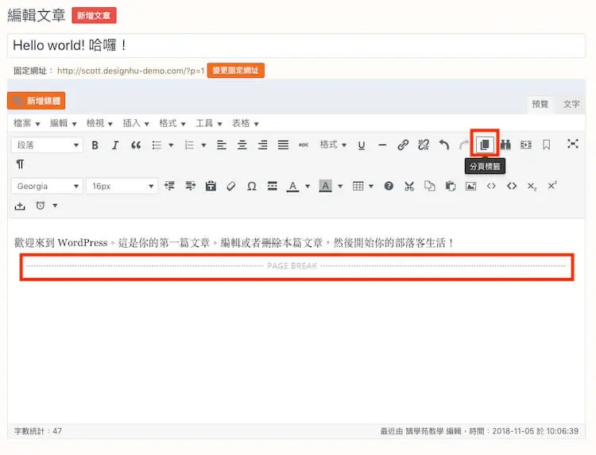The width and height of the screenshot is (596, 455).
Task: Undo the last action
Action: (444, 145)
